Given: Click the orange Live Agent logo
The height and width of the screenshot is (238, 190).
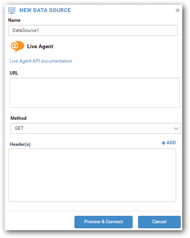Looking at the screenshot, I should 17,46.
